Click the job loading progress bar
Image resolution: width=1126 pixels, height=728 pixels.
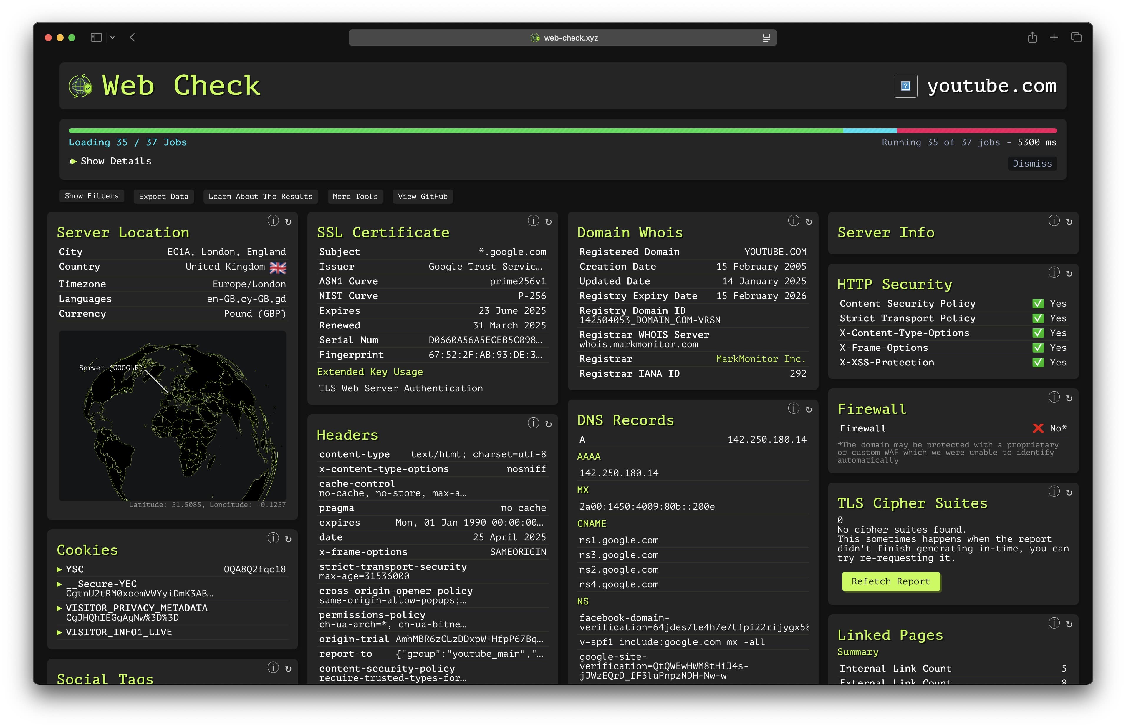coord(562,130)
